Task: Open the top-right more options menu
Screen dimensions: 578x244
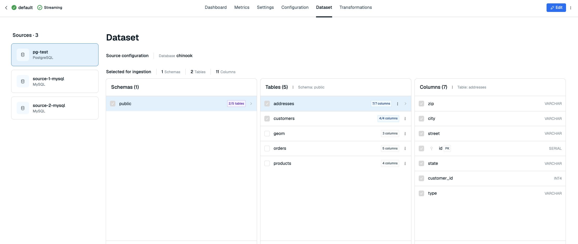Action: click(x=571, y=8)
